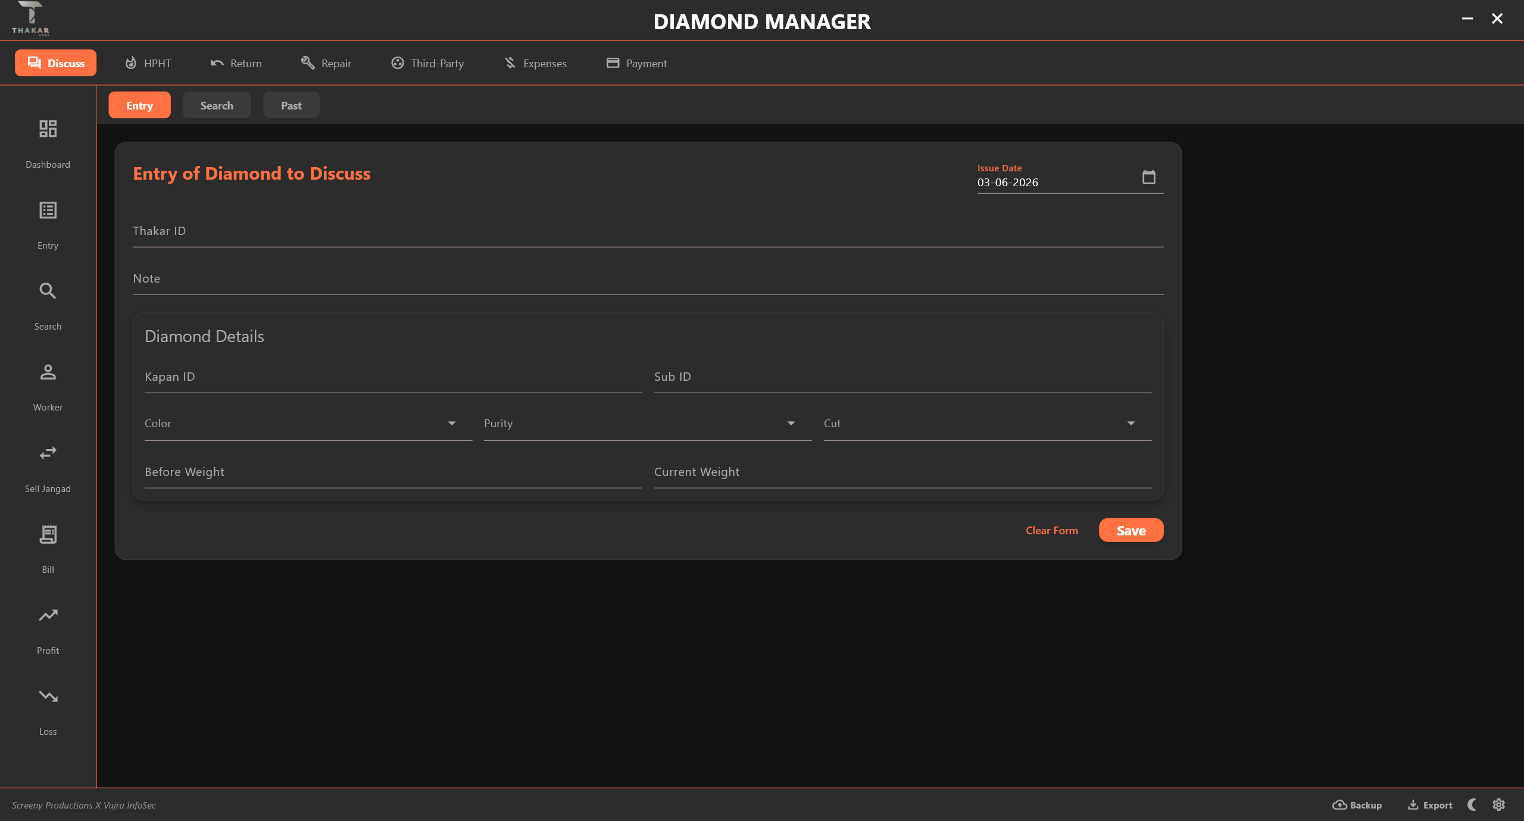Click the Save button
The image size is (1524, 821).
(1131, 530)
